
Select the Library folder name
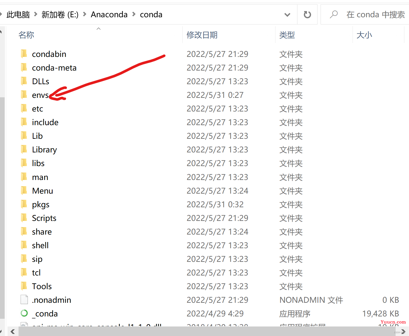pos(44,150)
